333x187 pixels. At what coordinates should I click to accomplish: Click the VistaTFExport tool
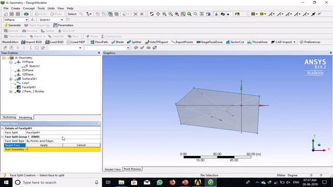click(x=156, y=42)
